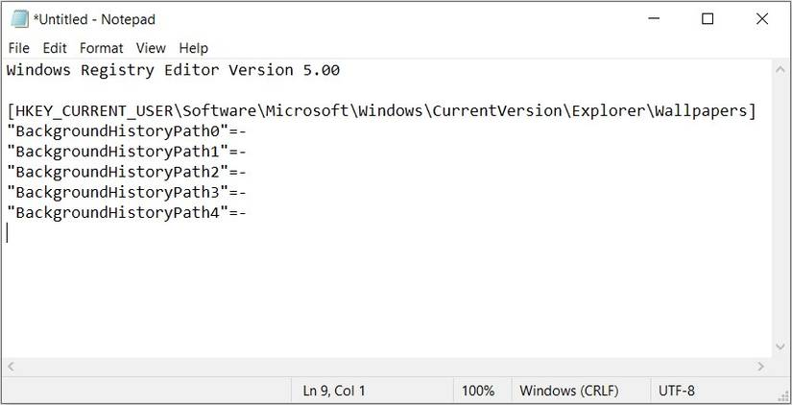Image resolution: width=792 pixels, height=405 pixels.
Task: Close the Notepad window
Action: pos(762,19)
